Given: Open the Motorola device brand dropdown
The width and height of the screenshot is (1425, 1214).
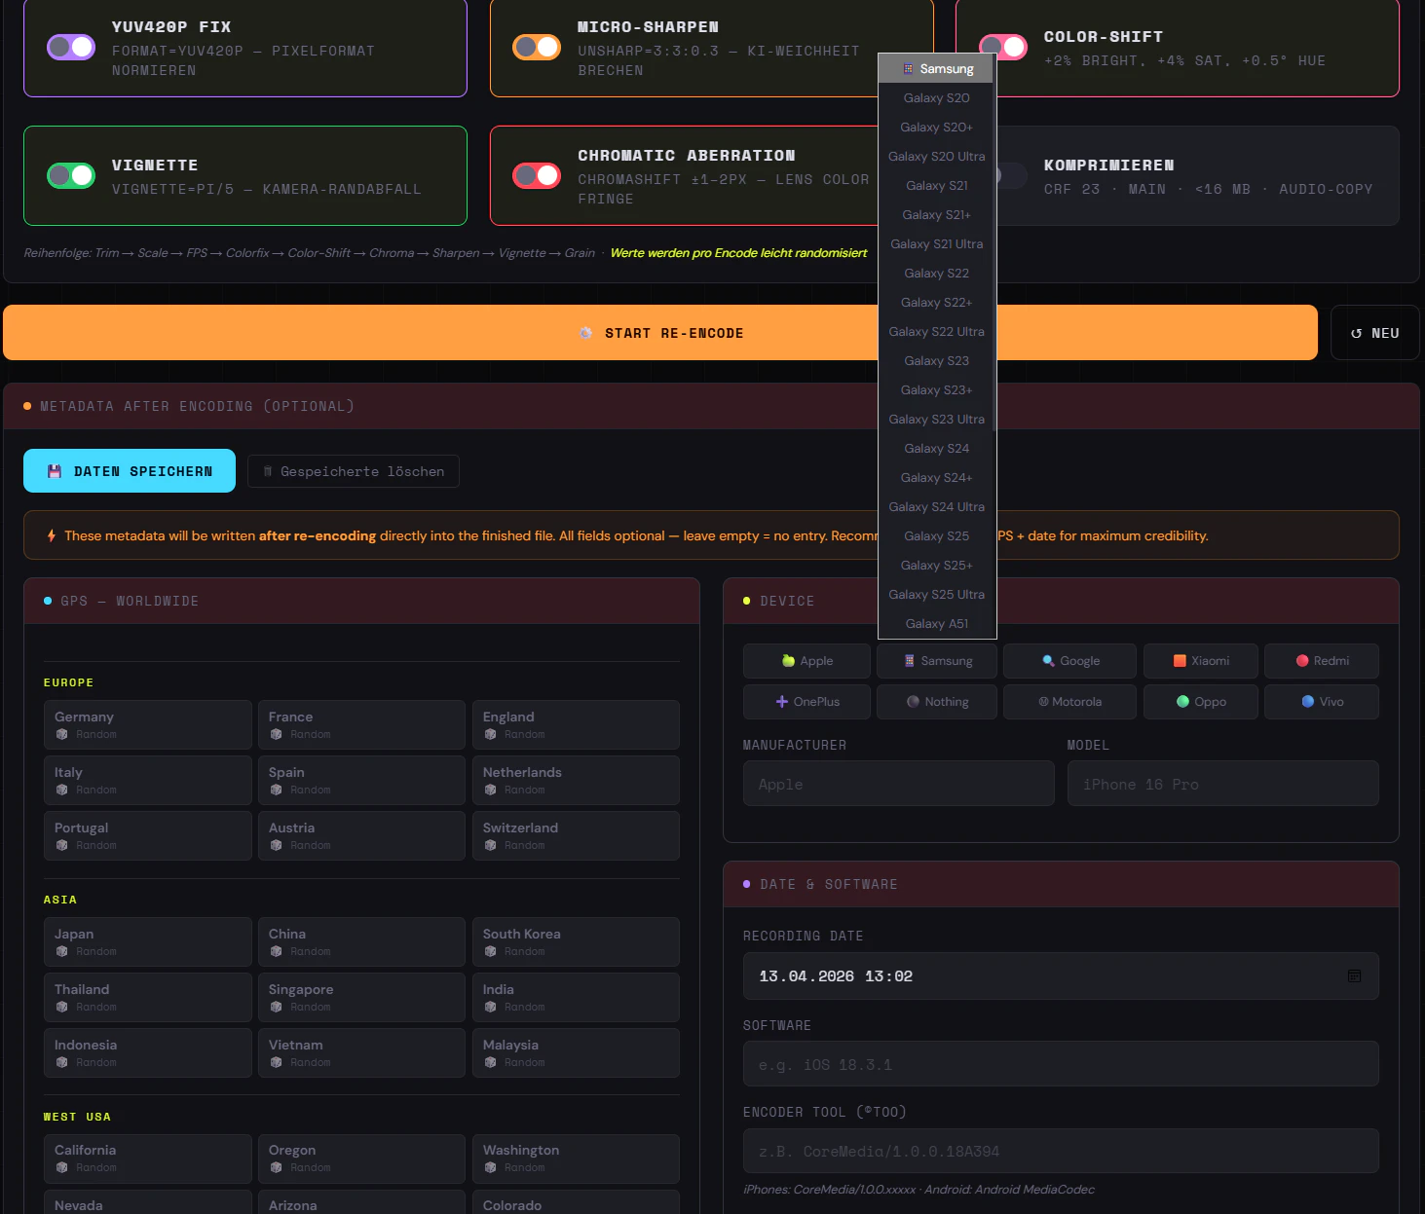Looking at the screenshot, I should click(1069, 702).
